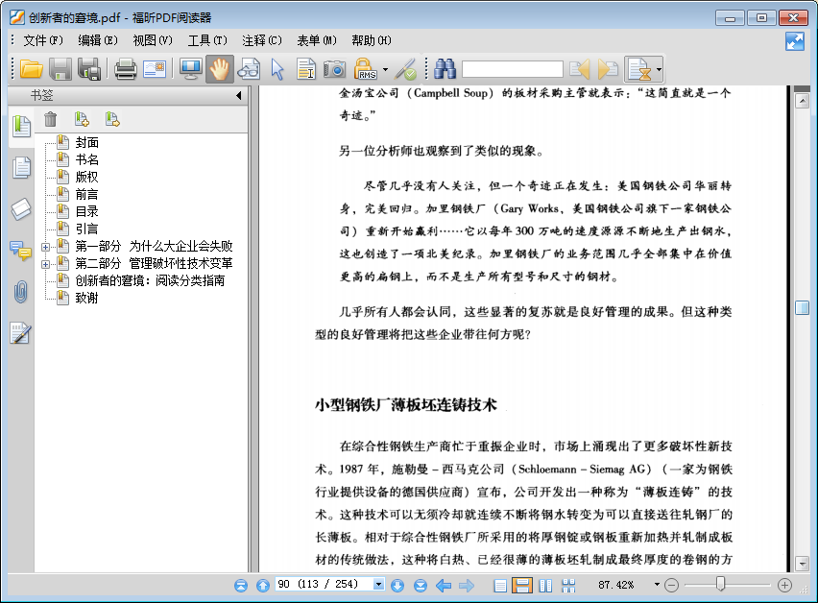The width and height of the screenshot is (818, 603).
Task: Click the glasses read mode icon
Action: 249,69
